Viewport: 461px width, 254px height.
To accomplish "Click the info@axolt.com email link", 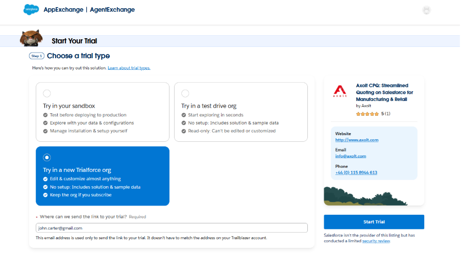I will [x=350, y=156].
